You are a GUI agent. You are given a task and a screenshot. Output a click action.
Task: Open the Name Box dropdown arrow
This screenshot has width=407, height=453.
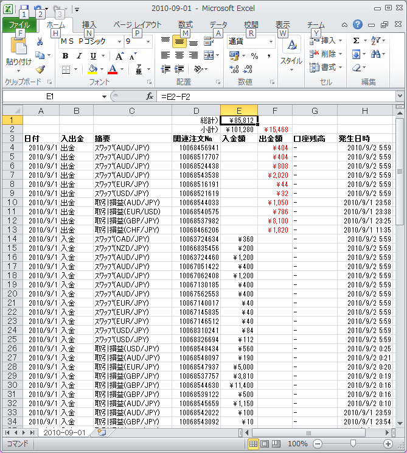coord(103,96)
